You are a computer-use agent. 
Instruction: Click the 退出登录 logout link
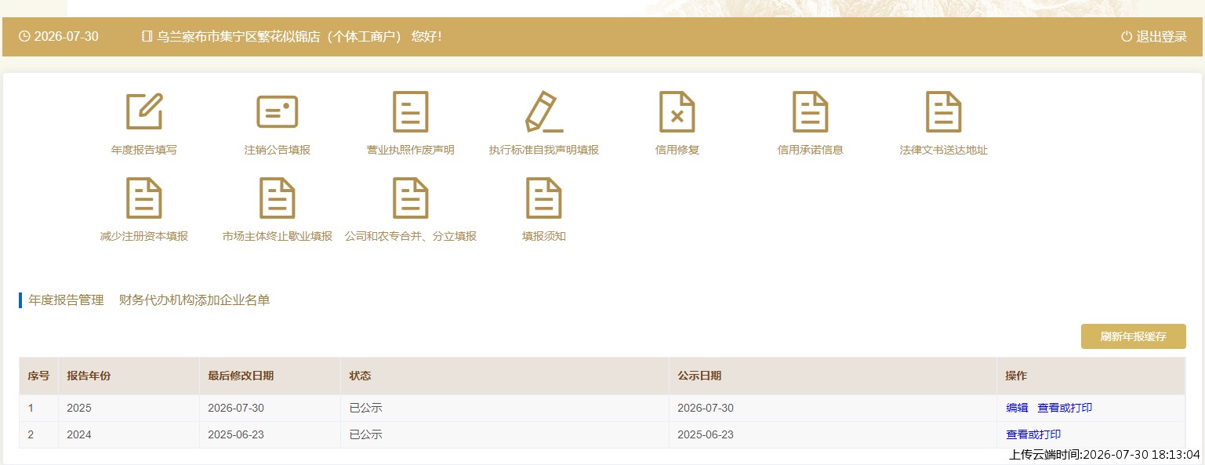tap(1154, 37)
